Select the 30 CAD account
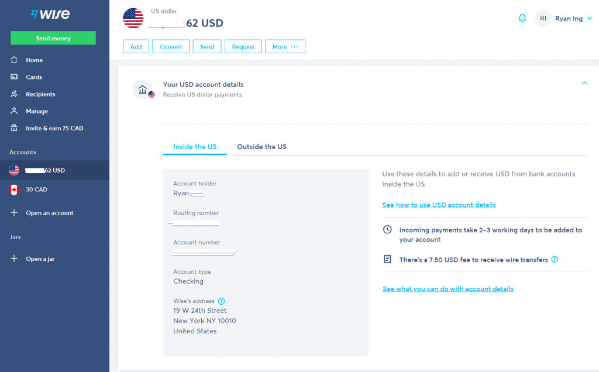 pos(36,190)
